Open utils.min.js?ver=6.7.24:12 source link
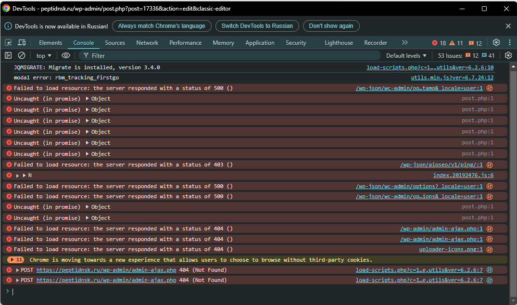This screenshot has width=517, height=305. pos(452,77)
